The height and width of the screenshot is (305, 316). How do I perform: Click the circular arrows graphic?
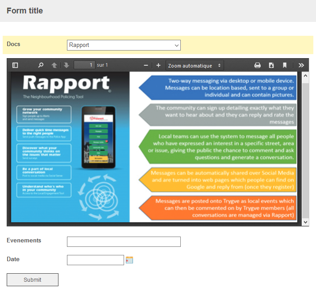99,198
